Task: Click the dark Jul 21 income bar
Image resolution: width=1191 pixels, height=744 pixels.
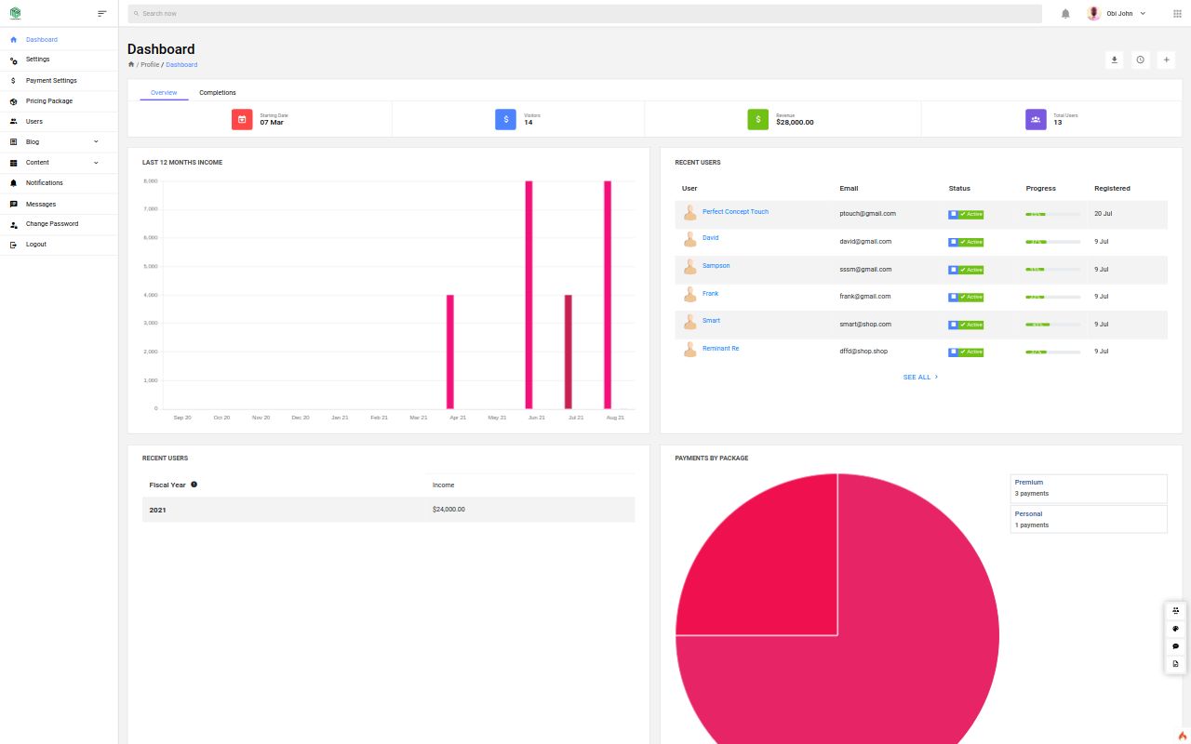Action: 568,352
